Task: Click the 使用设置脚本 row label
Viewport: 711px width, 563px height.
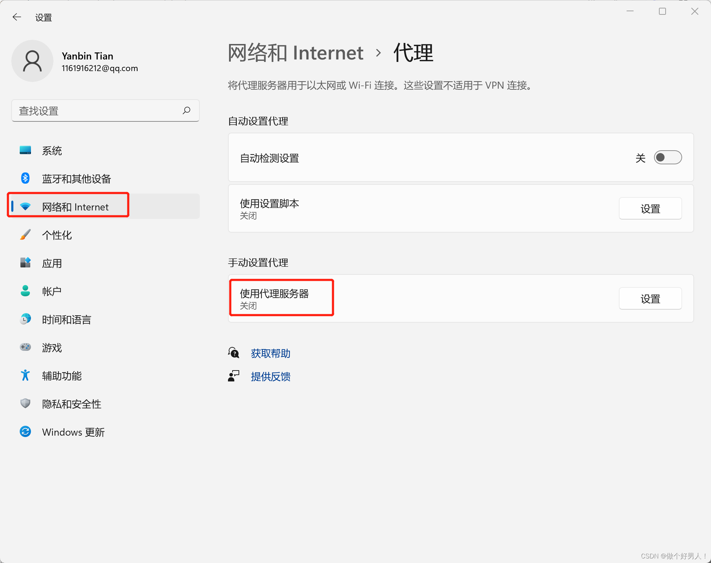Action: [x=269, y=203]
